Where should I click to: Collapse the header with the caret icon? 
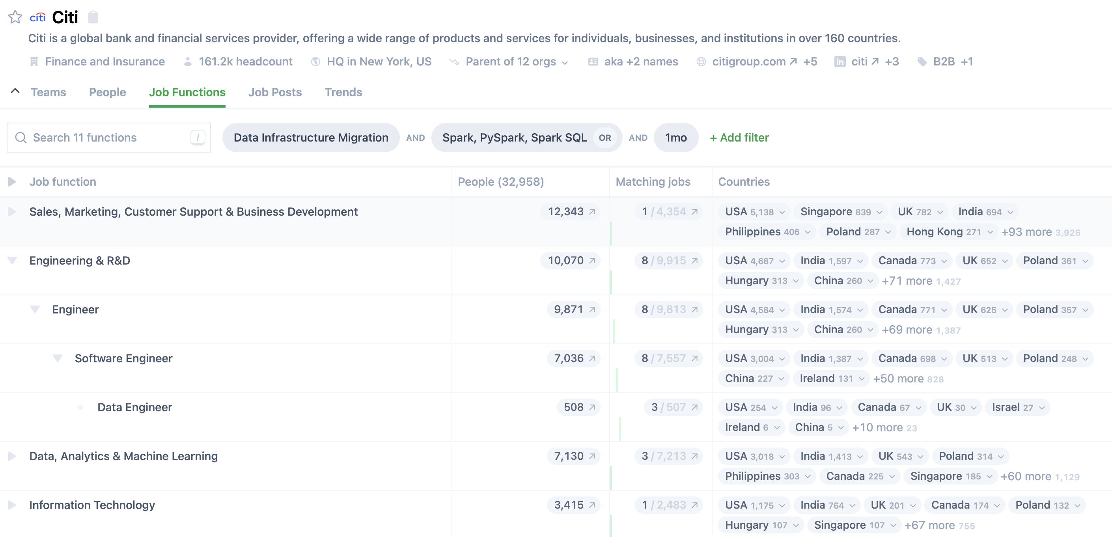coord(15,91)
